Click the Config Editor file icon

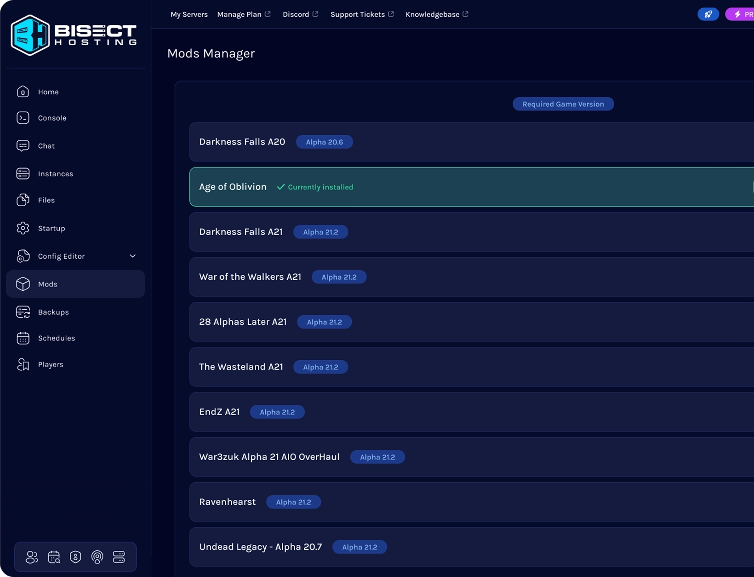tap(23, 256)
